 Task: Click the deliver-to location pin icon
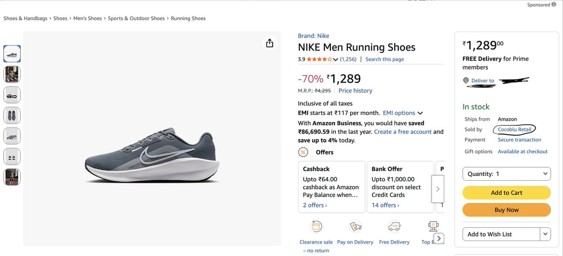point(466,80)
